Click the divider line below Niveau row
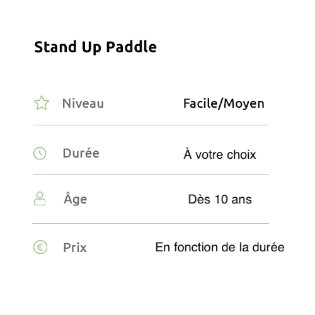Viewport: 315px width, 315px height. pos(151,125)
